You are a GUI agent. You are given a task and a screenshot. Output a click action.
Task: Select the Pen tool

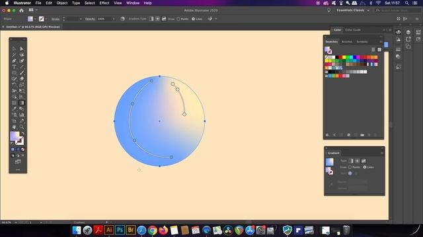point(14,61)
